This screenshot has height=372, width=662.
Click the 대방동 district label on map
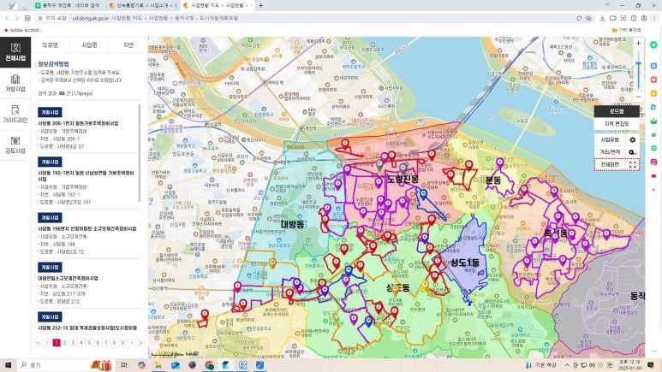292,224
